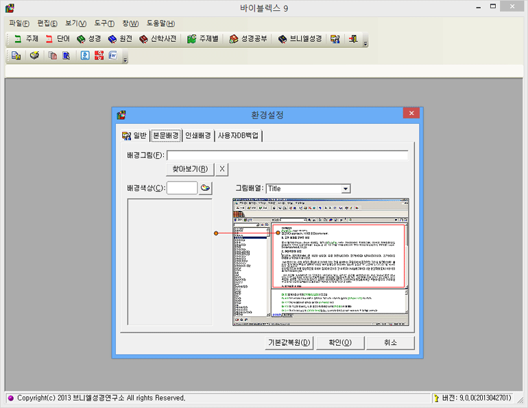Confirm with the 확인(O) button
This screenshot has width=528, height=408.
pyautogui.click(x=340, y=343)
